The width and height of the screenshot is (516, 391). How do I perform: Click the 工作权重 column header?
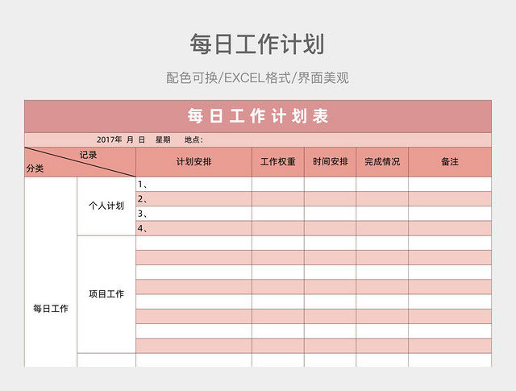278,162
